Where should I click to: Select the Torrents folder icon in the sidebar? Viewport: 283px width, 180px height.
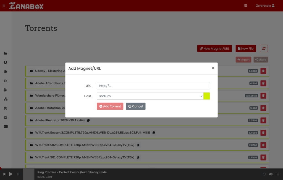(6, 53)
